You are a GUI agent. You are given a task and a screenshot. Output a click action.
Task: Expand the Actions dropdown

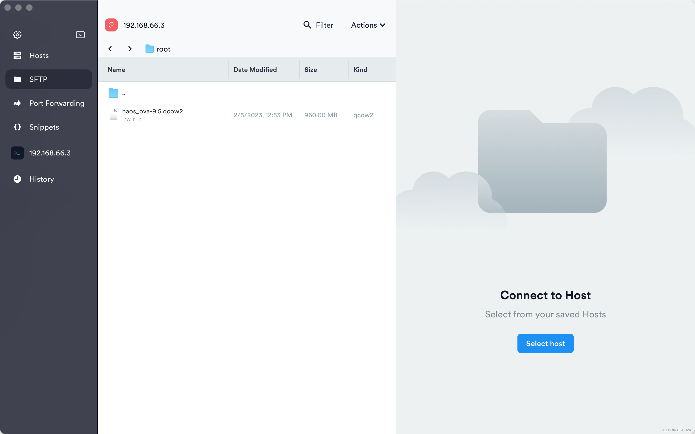(368, 25)
